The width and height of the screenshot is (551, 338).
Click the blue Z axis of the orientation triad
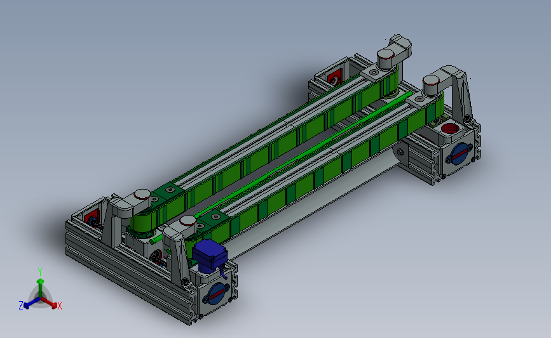32,303
